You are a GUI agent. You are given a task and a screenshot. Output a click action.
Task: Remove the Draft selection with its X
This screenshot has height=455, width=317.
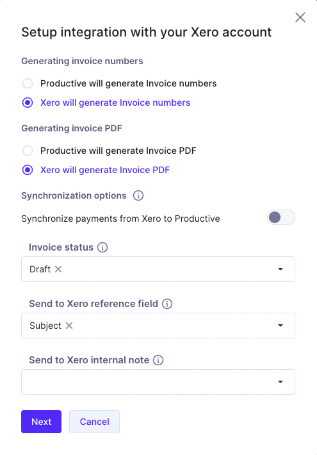(x=58, y=269)
